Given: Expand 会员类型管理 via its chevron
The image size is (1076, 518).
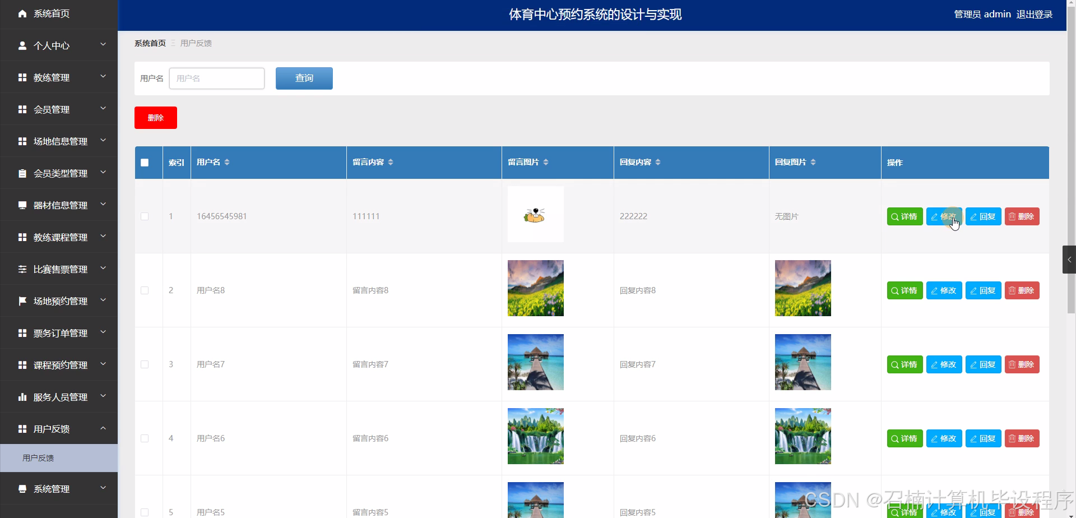Looking at the screenshot, I should click(x=103, y=172).
